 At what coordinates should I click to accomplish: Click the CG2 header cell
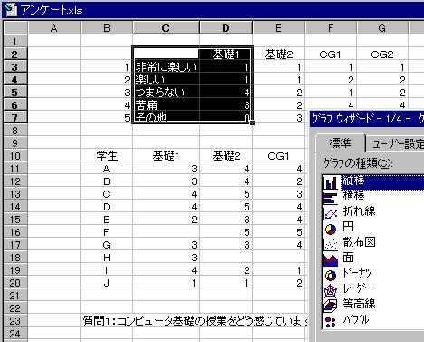382,54
